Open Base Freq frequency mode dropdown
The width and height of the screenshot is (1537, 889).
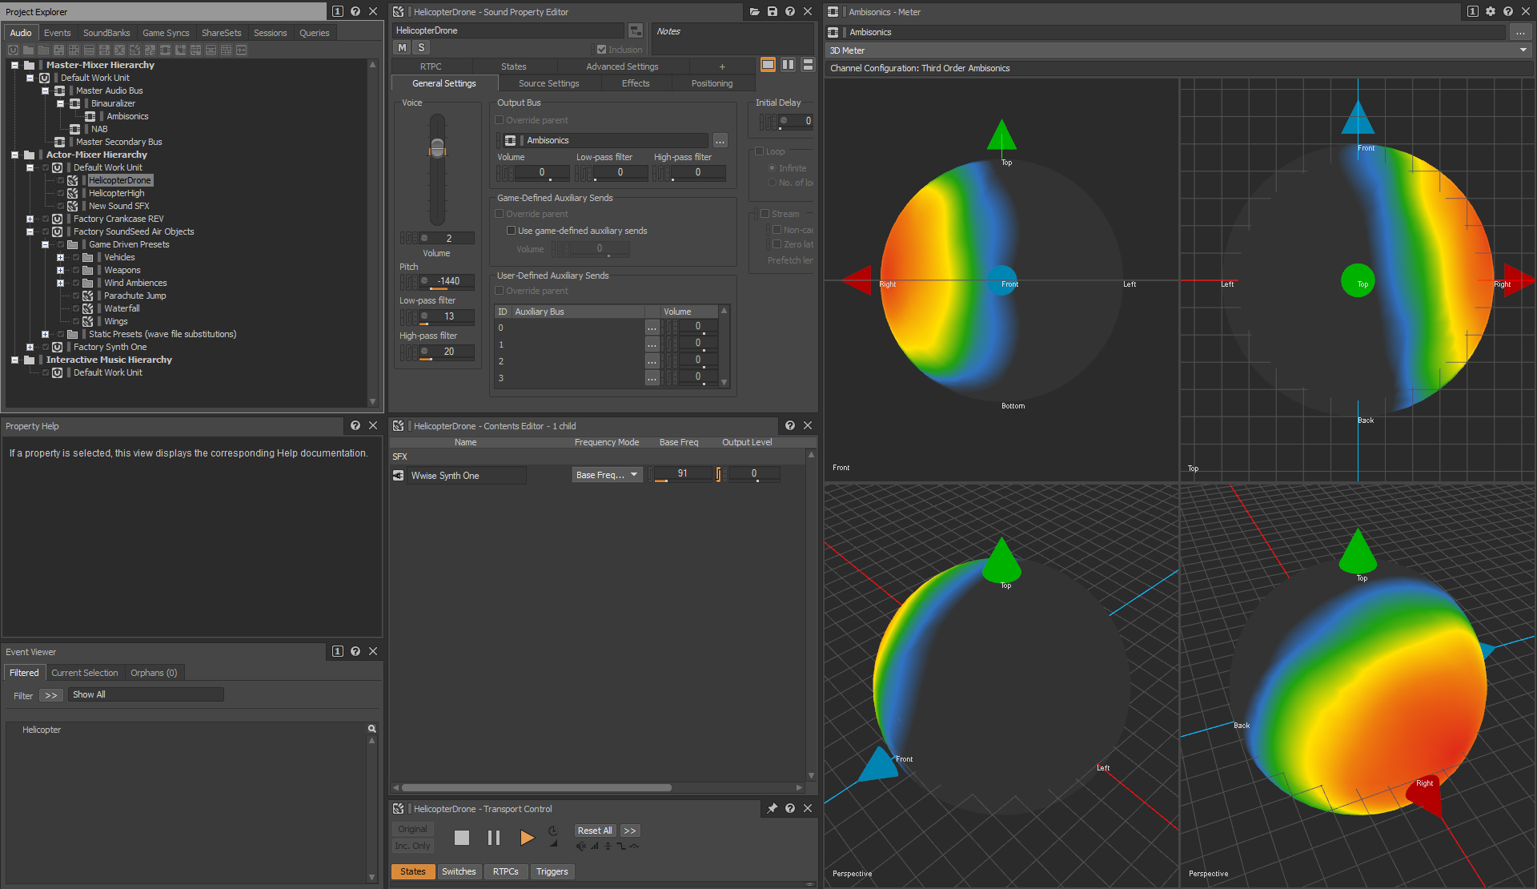tap(607, 475)
